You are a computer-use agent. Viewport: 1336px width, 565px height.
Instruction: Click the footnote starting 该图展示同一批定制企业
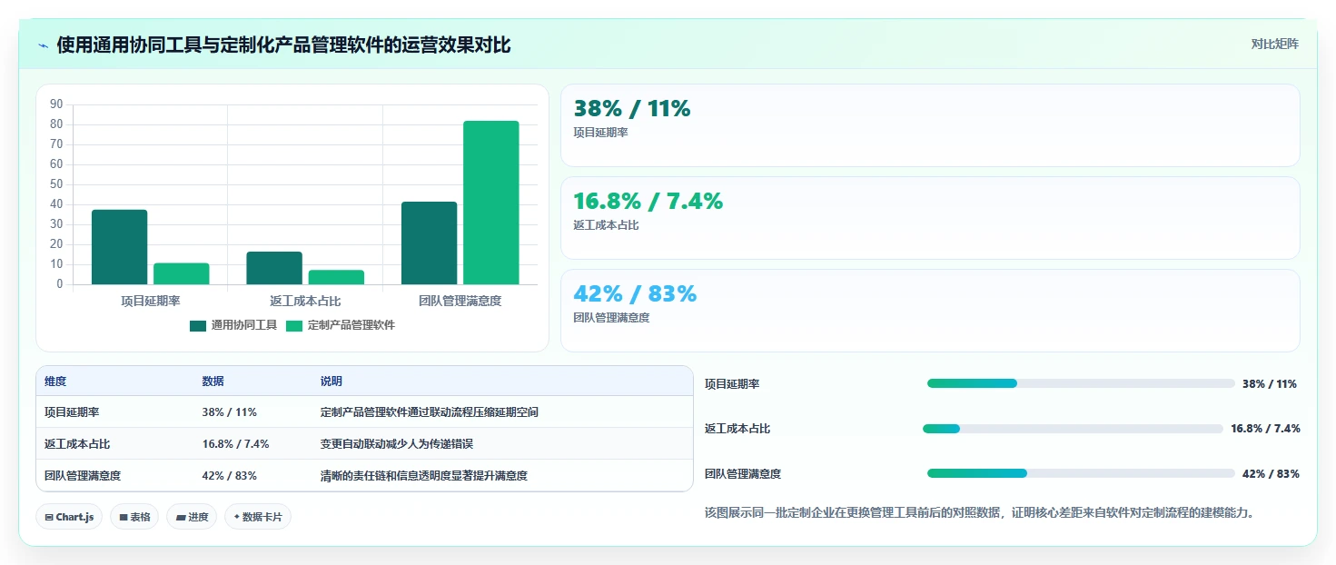(980, 513)
